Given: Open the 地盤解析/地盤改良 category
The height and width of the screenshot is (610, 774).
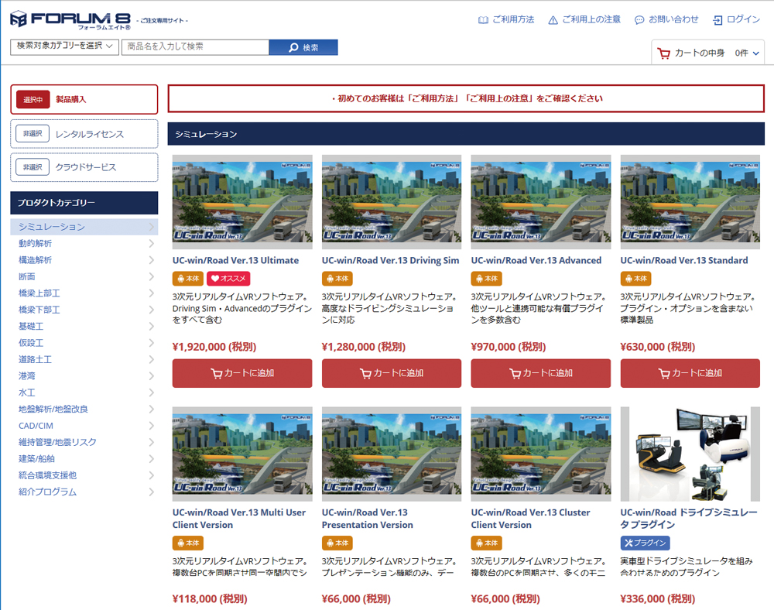Looking at the screenshot, I should (84, 410).
